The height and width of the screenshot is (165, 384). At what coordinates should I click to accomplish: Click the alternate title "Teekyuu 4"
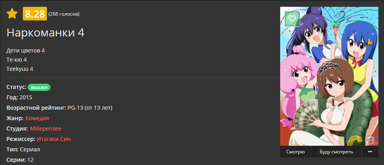tap(20, 69)
